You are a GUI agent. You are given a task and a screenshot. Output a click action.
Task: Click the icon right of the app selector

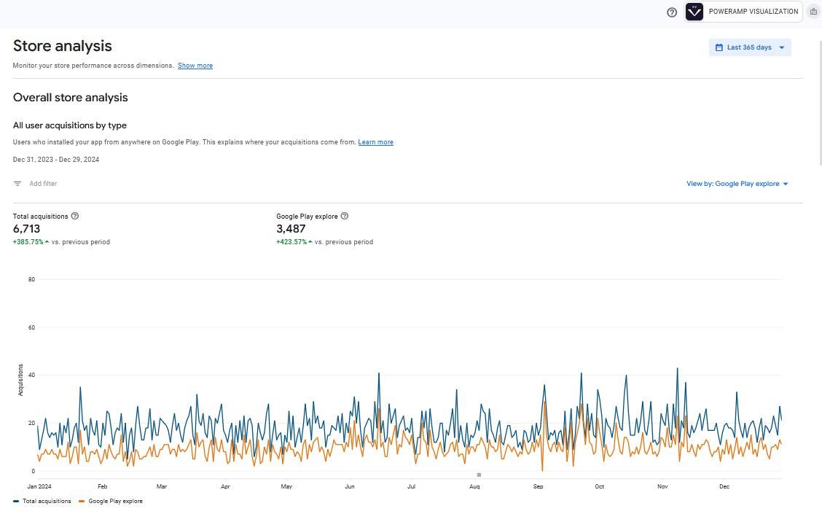pos(813,12)
